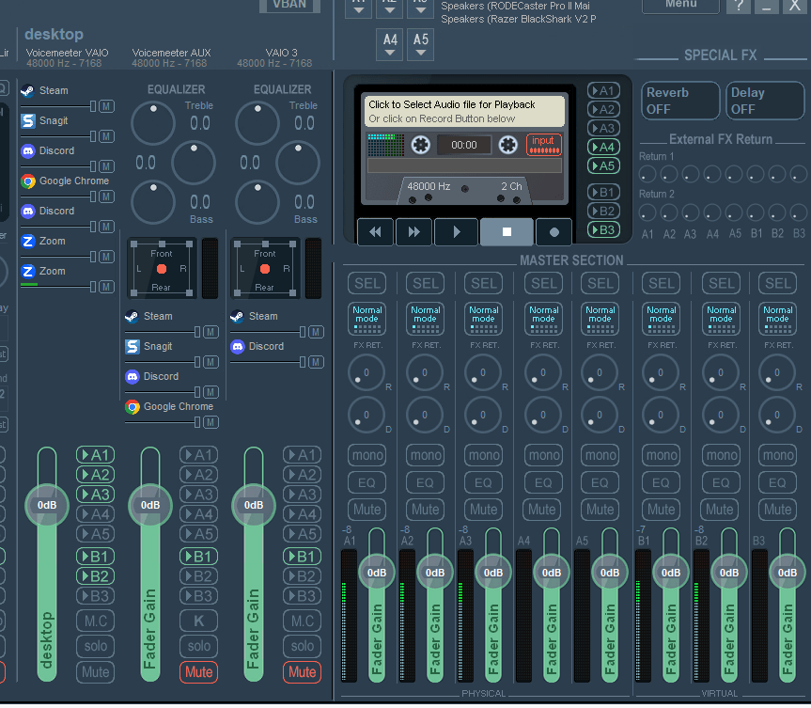Stop the cassette recorder

click(507, 232)
